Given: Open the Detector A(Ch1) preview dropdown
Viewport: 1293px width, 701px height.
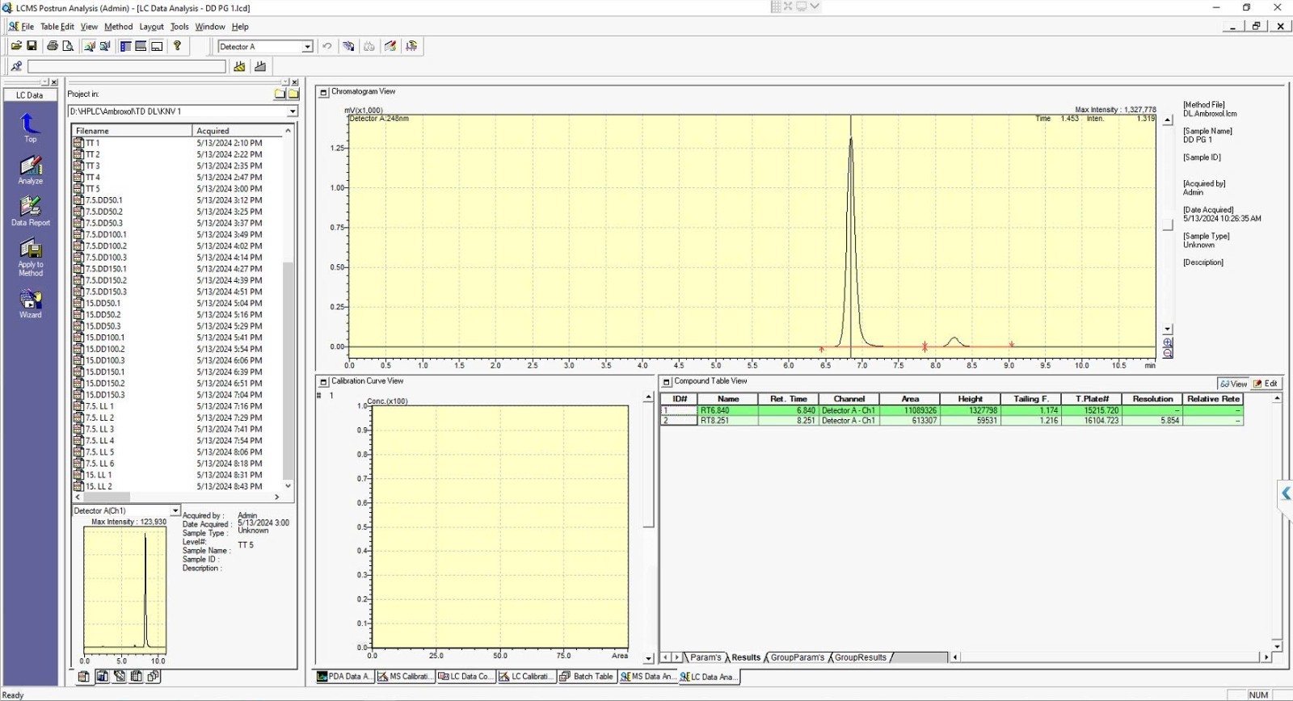Looking at the screenshot, I should (x=175, y=510).
